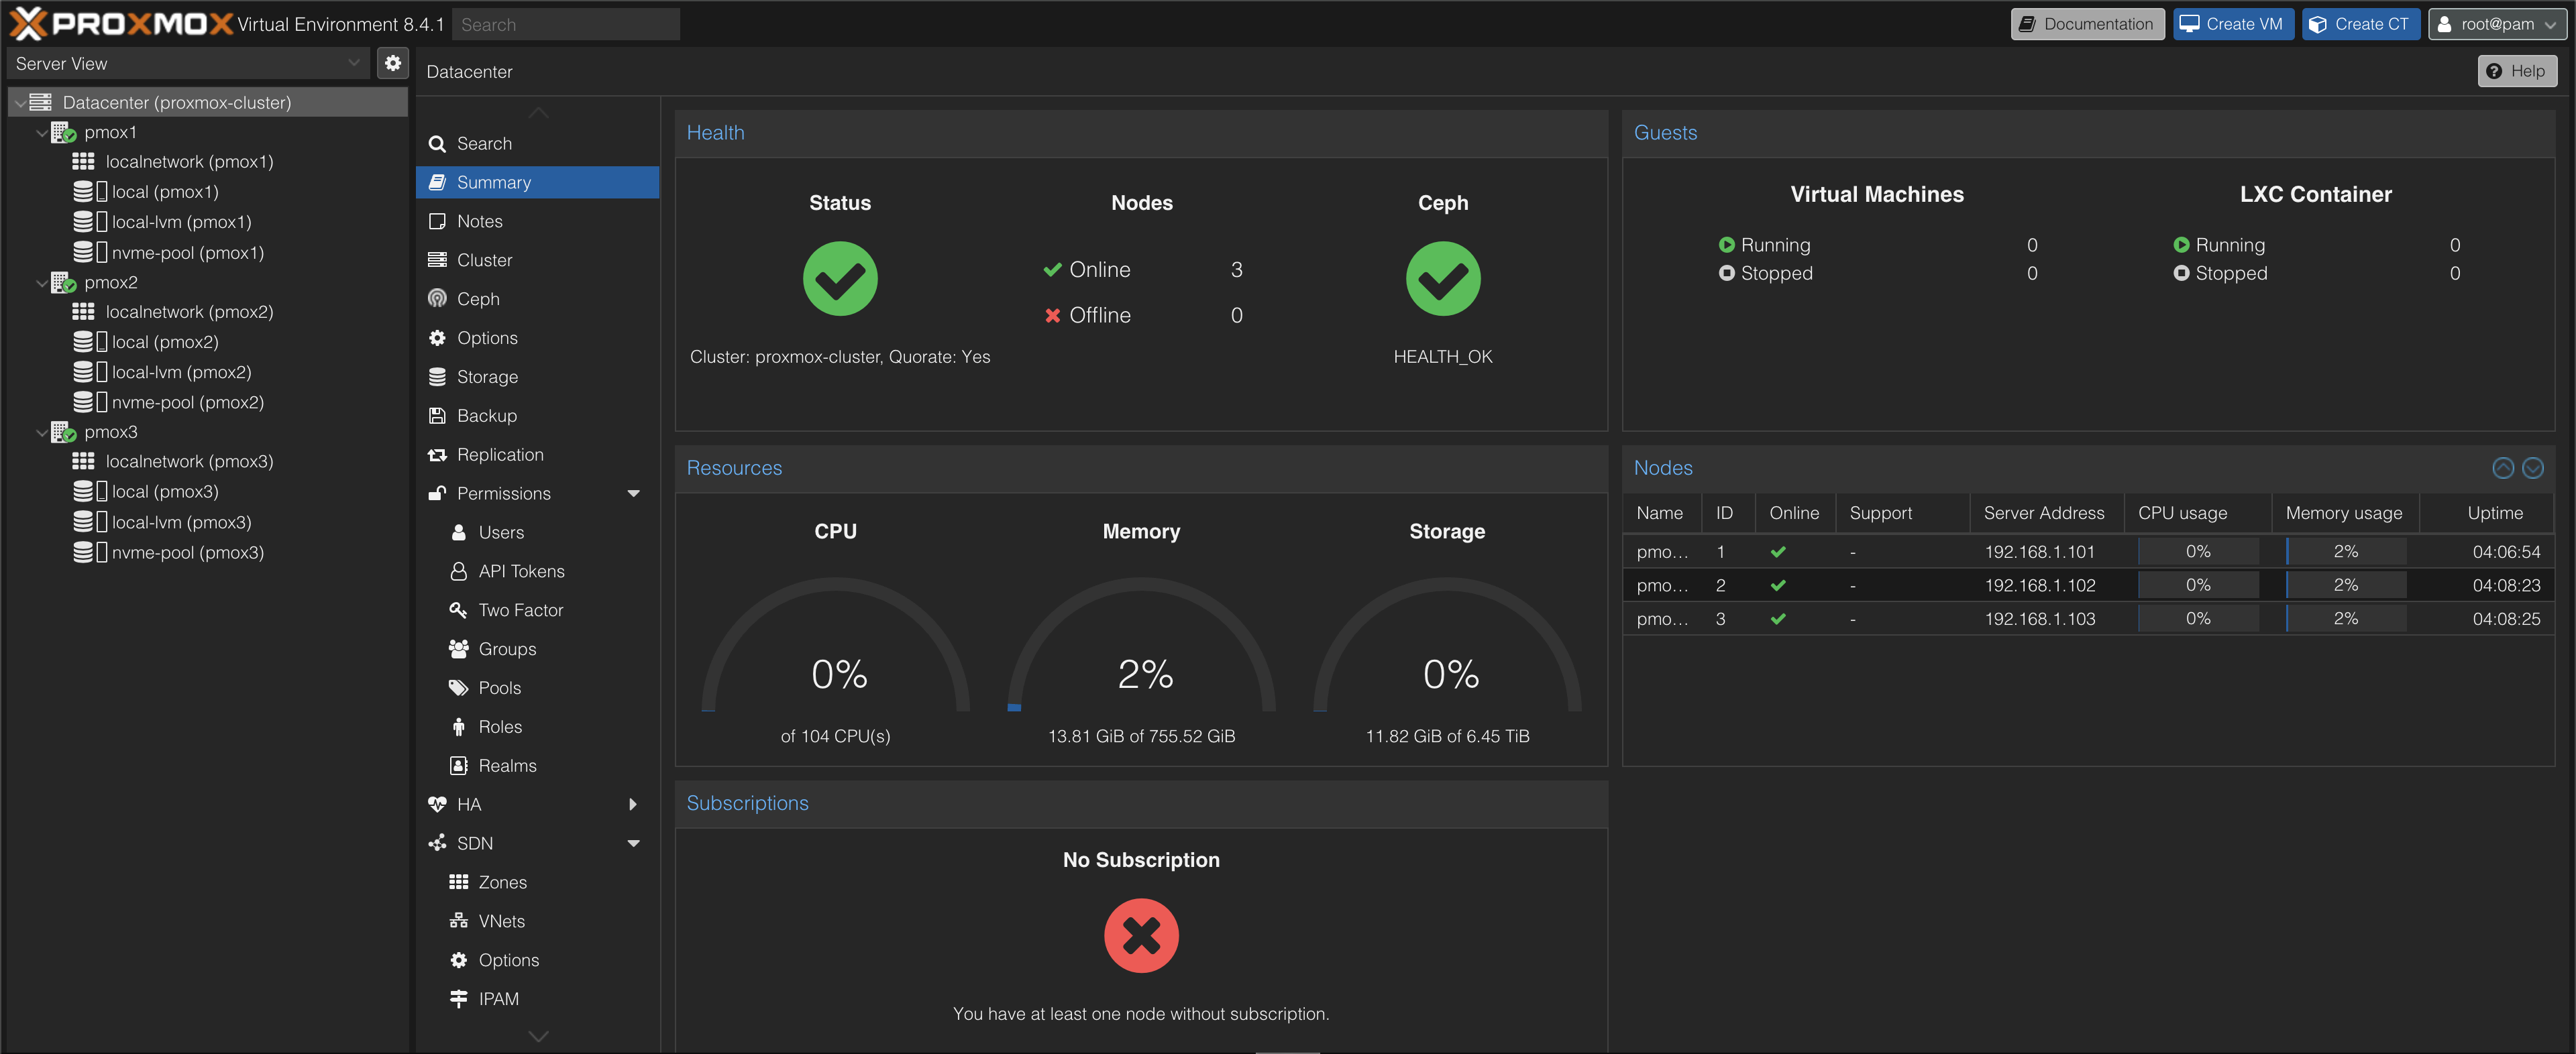Viewport: 2576px width, 1054px height.
Task: Open the Server View dropdown
Action: coord(353,63)
